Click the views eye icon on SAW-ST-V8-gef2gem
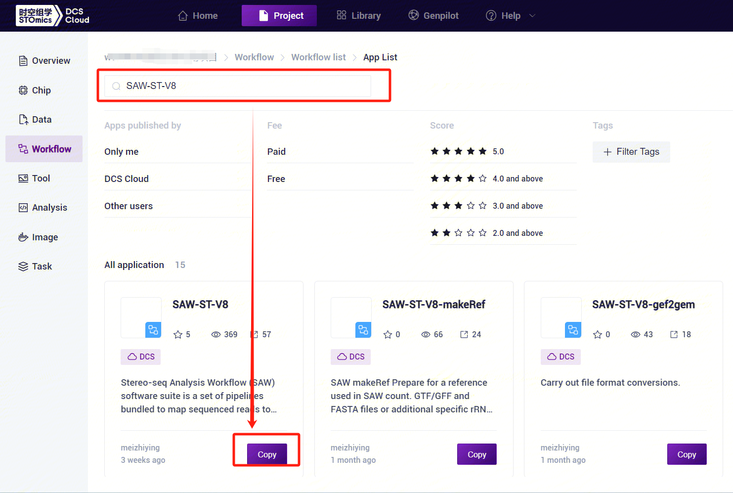Image resolution: width=733 pixels, height=493 pixels. pyautogui.click(x=636, y=335)
